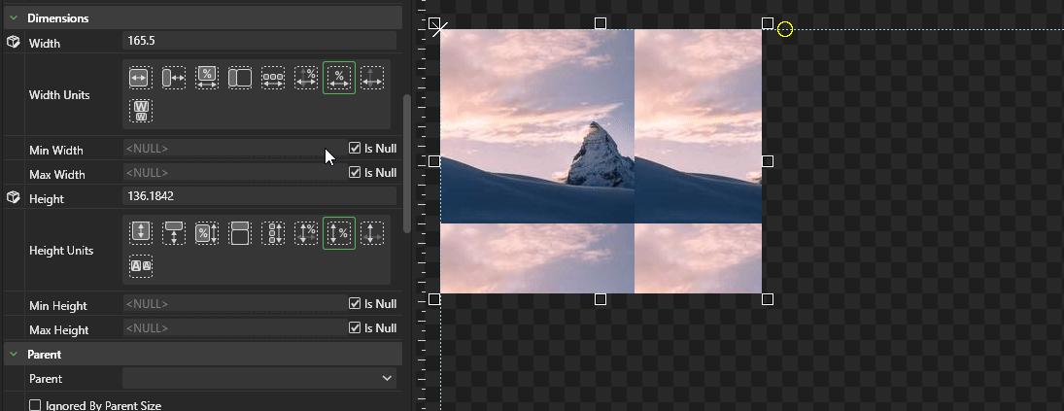Select the first (absolute) Width Units icon
This screenshot has width=1064, height=411.
point(140,78)
